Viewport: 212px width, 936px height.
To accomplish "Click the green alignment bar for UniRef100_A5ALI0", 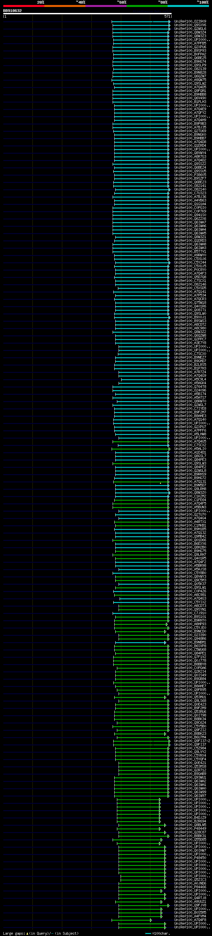I will pyautogui.click(x=141, y=449).
